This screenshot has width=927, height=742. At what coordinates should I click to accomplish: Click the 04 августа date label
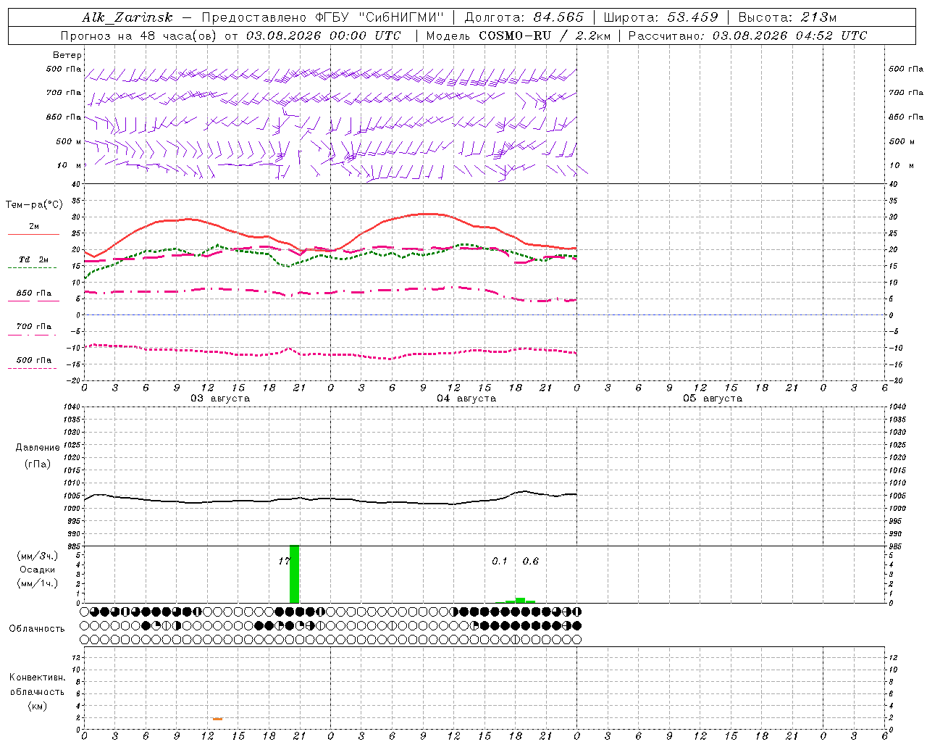click(x=466, y=399)
